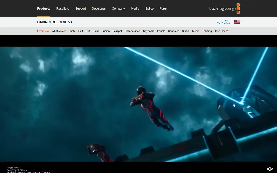Viewport: 277px width, 173px height.
Task: Switch to the Color tab
Action: click(x=96, y=31)
